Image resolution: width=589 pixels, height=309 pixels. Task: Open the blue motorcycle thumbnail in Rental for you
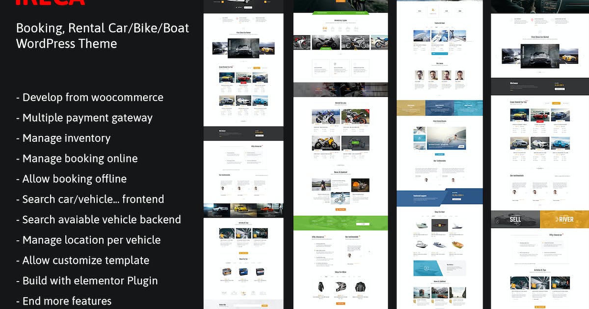324,116
